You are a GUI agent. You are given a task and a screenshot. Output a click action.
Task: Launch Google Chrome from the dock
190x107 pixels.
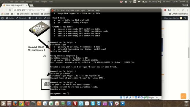point(21,104)
